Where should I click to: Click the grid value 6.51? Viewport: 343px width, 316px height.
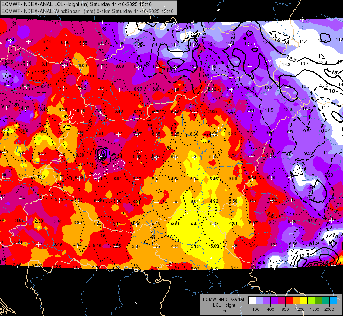[175, 156]
